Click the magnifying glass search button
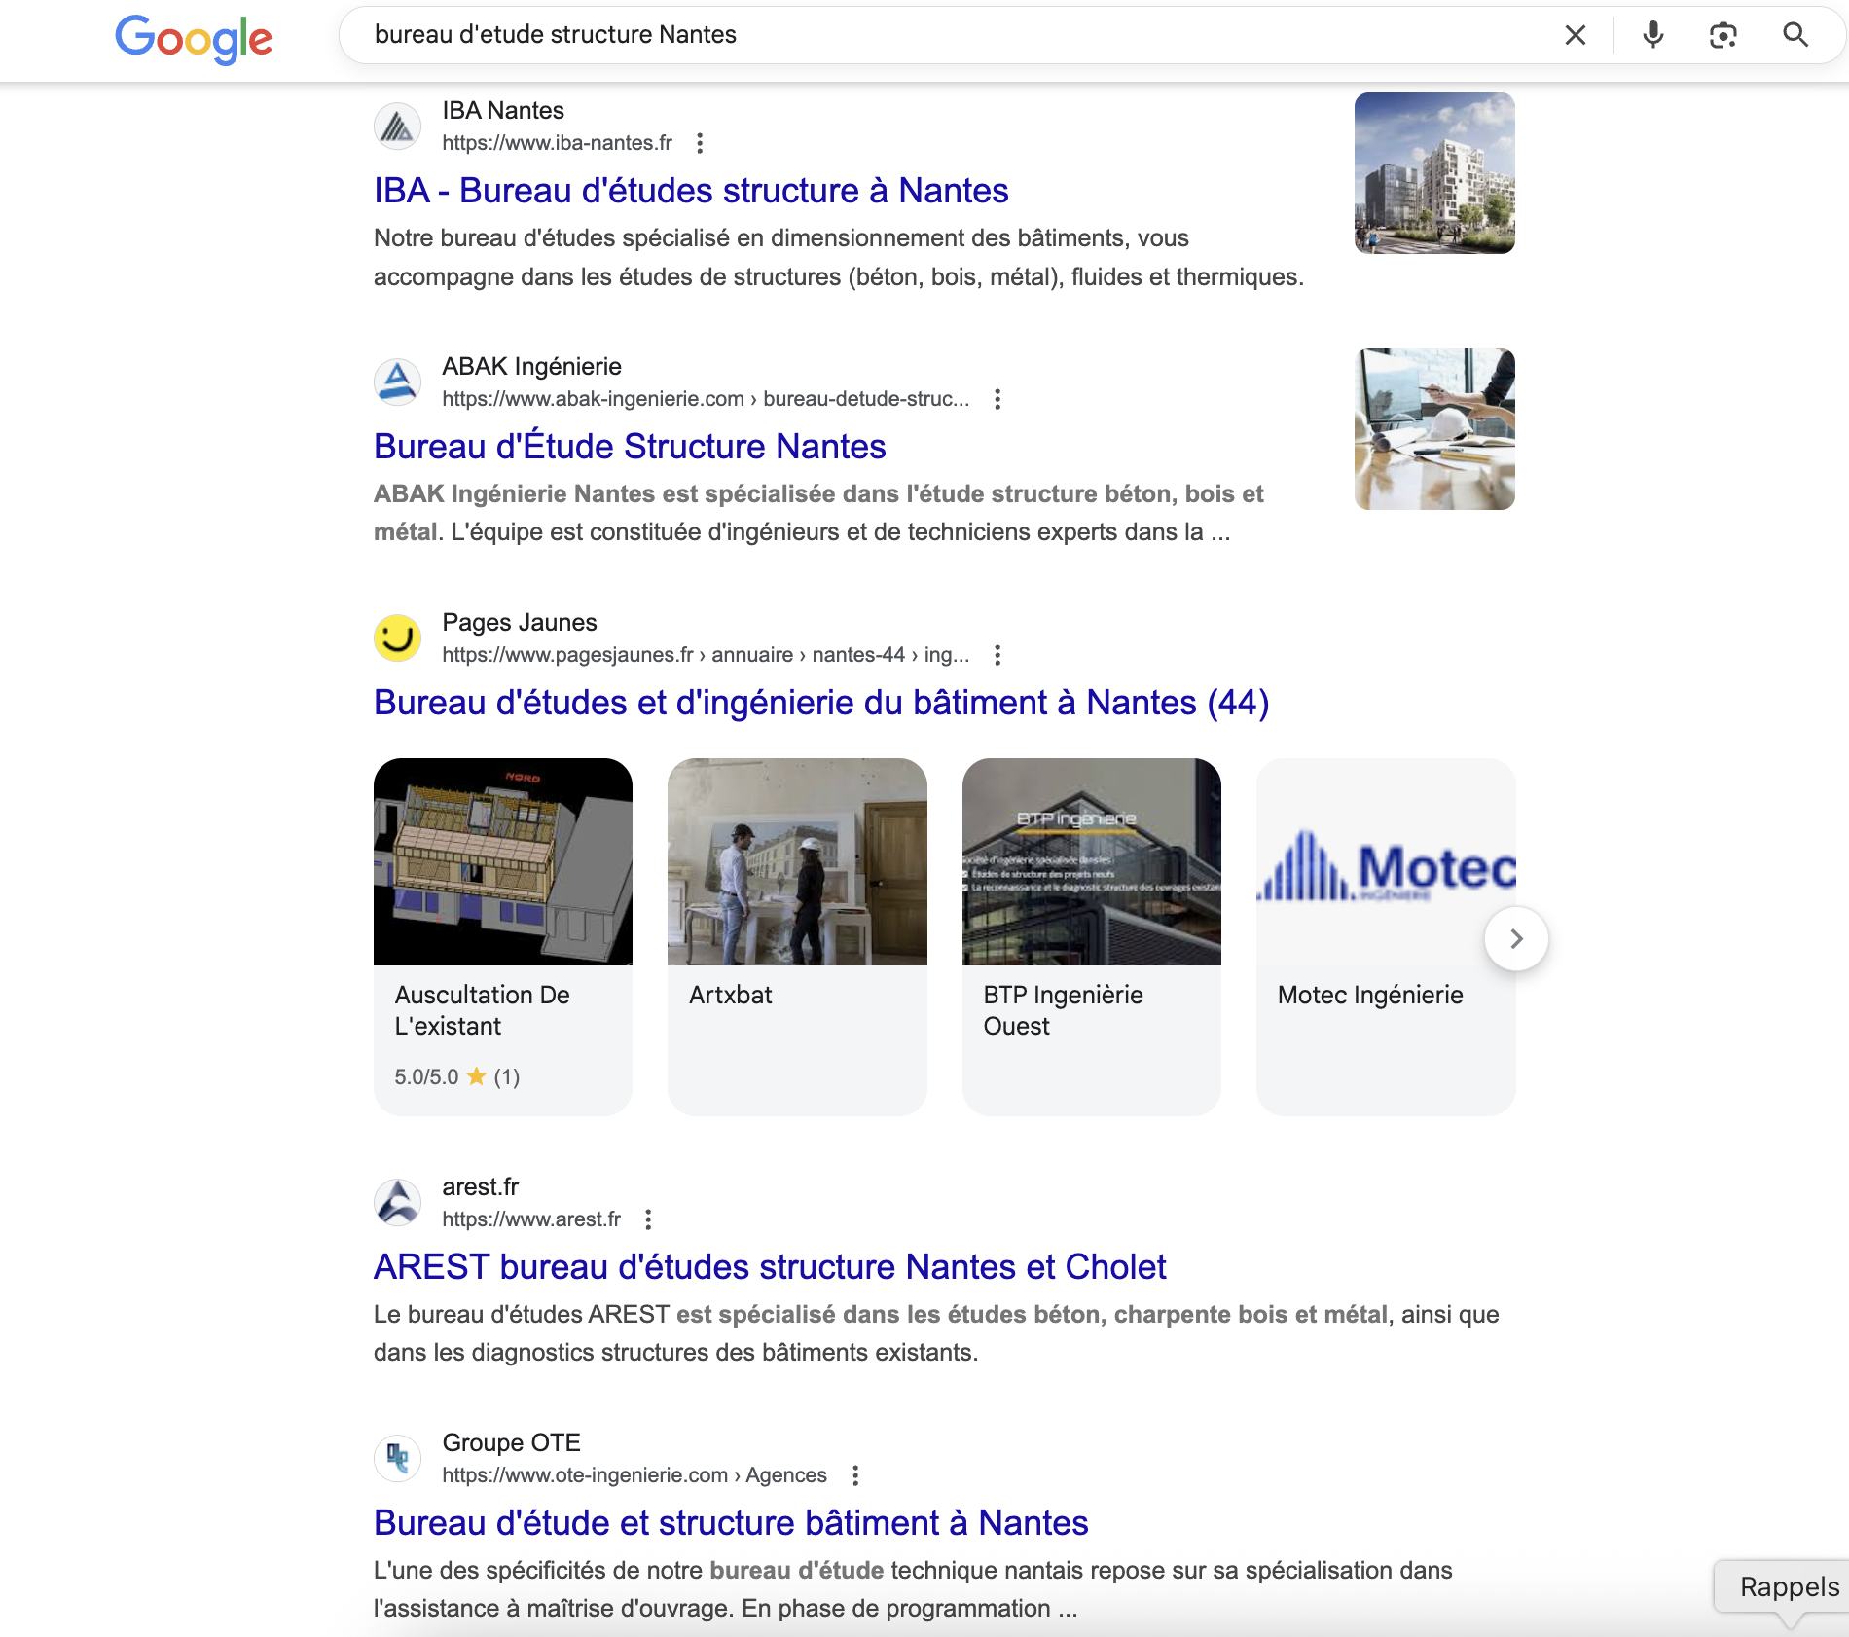The height and width of the screenshot is (1637, 1849). tap(1795, 36)
